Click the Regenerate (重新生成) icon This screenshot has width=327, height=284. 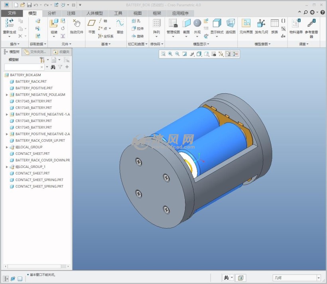pos(9,23)
